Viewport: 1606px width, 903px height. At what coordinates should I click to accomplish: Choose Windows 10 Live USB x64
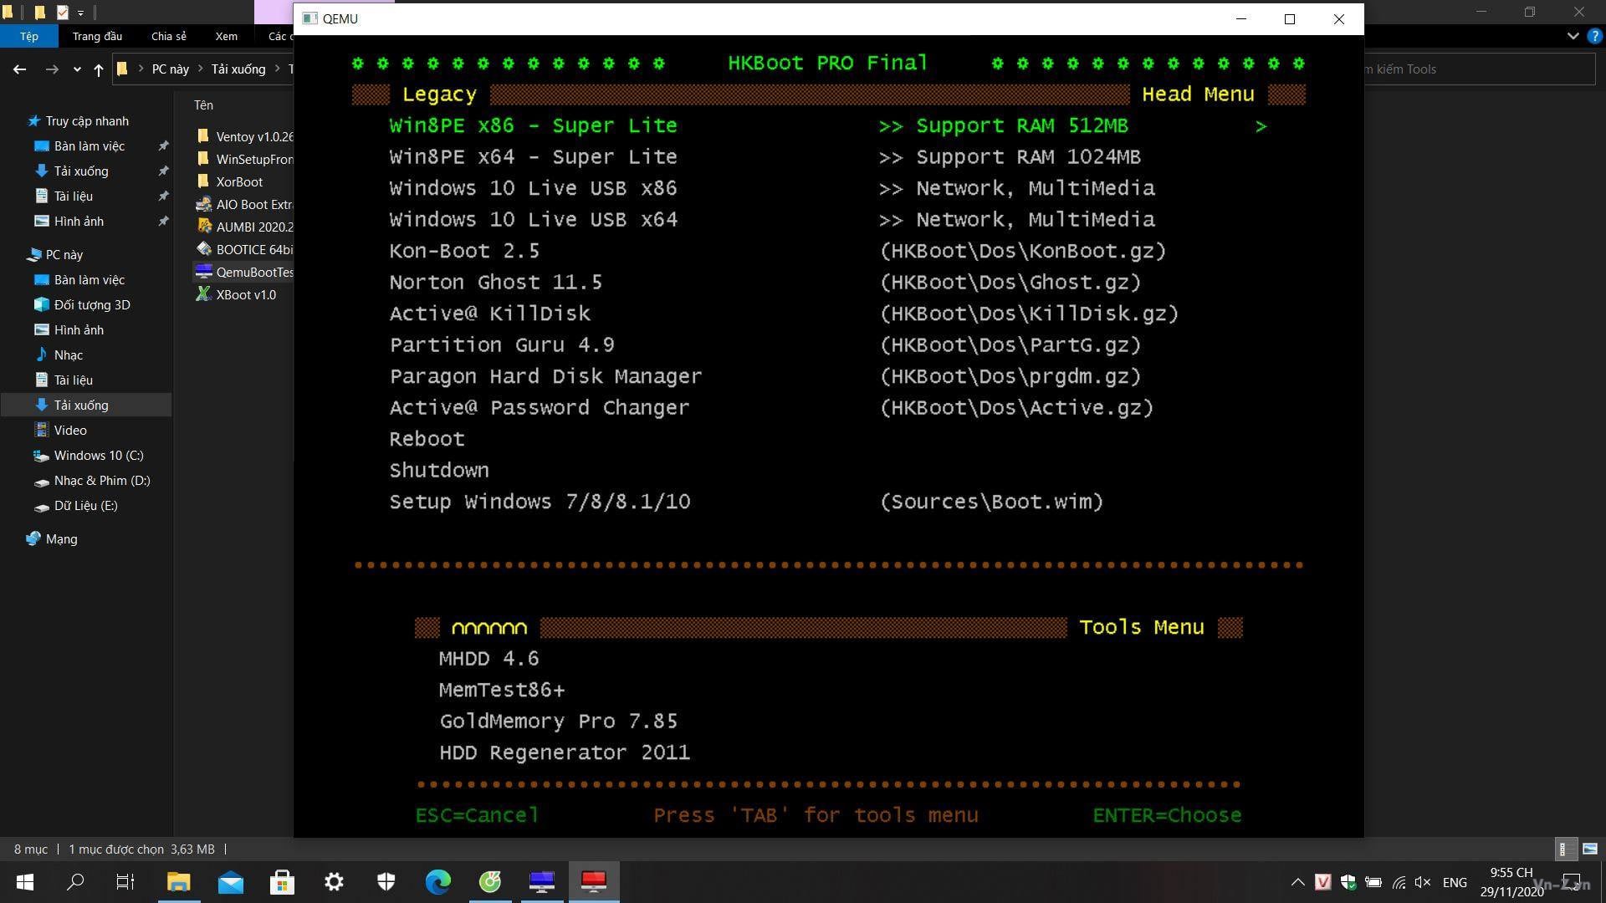(533, 220)
